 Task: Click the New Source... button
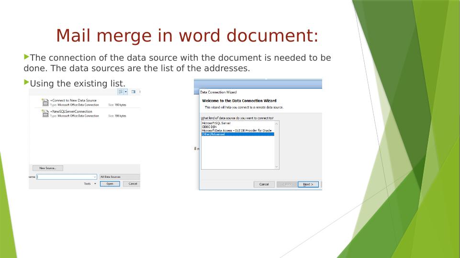pos(48,168)
